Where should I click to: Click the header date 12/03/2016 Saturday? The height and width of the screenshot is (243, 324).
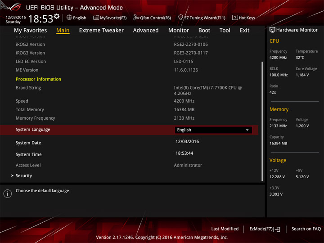(x=15, y=19)
